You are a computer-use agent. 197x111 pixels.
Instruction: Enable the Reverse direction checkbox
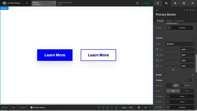click(x=182, y=85)
